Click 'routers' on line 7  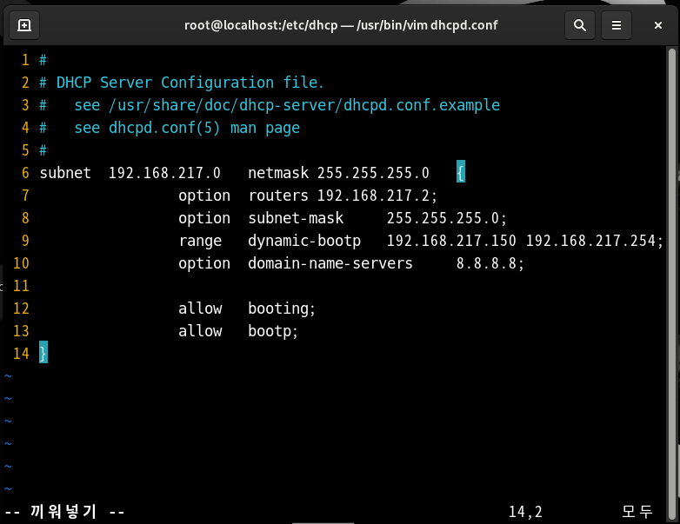click(278, 196)
